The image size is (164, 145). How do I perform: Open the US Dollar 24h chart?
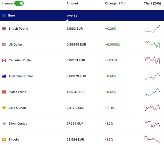(152, 44)
